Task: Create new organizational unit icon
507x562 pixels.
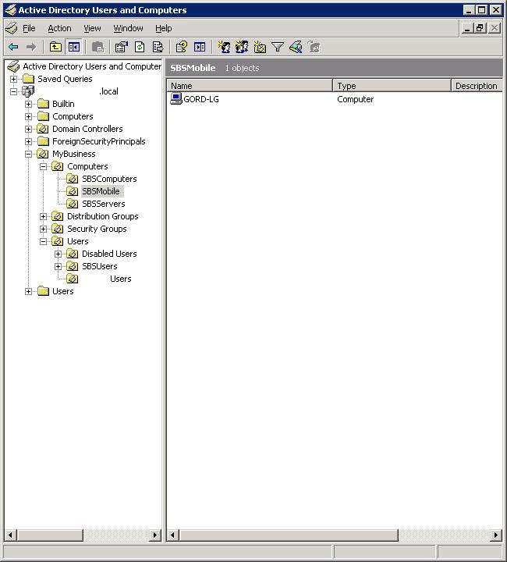Action: [x=260, y=47]
